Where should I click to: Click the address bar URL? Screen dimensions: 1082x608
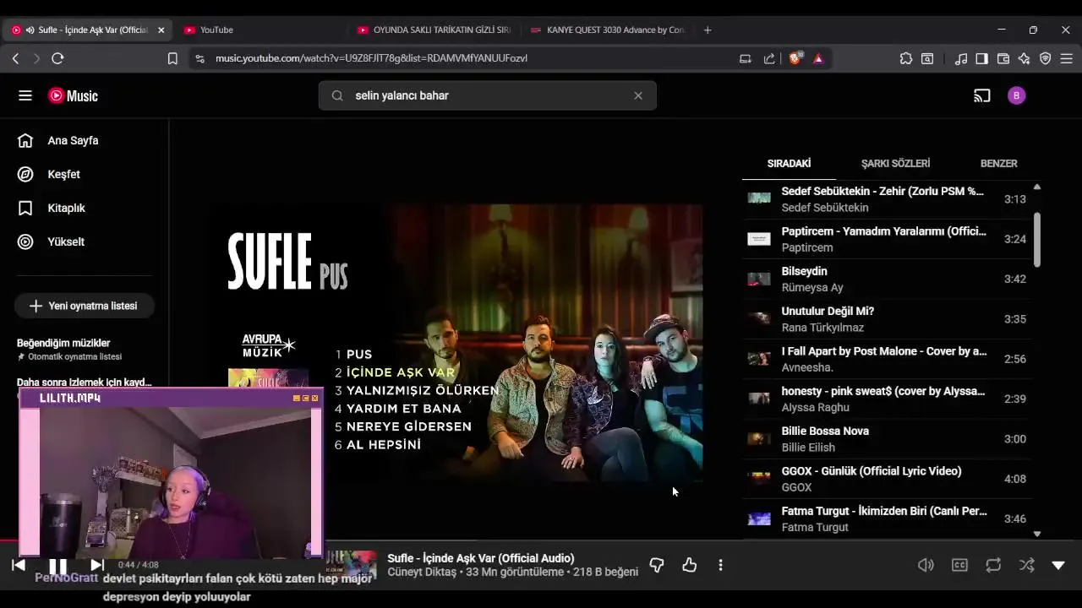[371, 58]
